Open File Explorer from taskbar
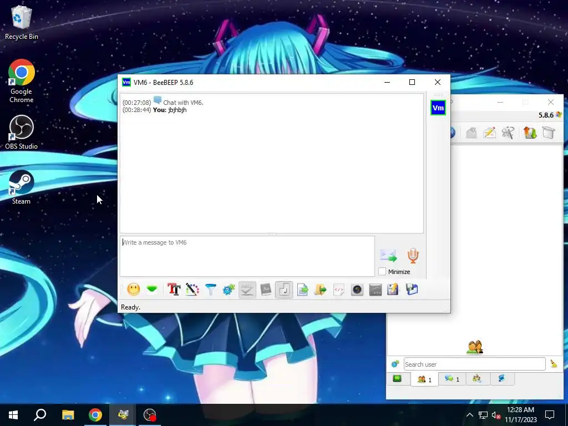 click(68, 415)
